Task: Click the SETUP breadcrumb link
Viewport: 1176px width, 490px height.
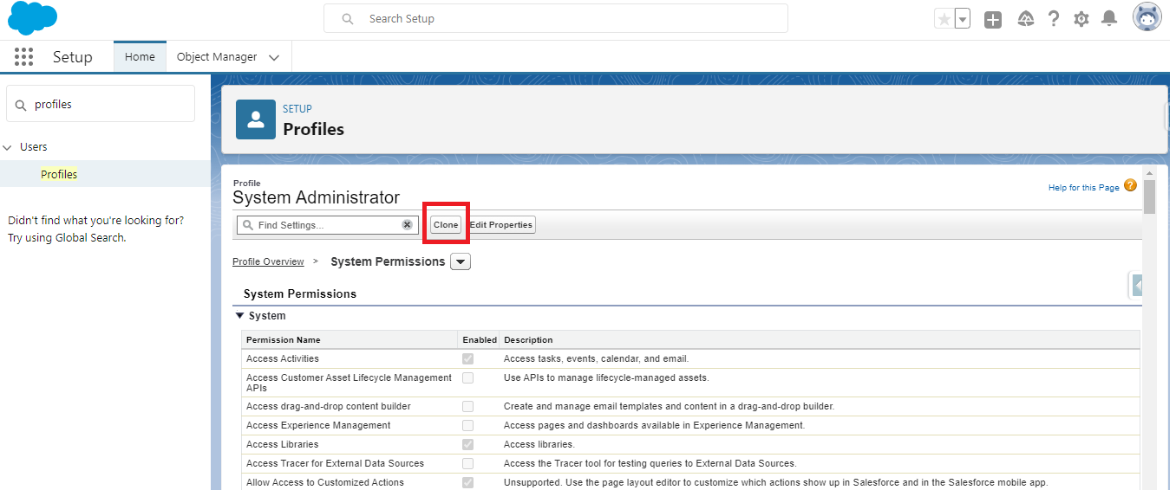Action: (297, 109)
